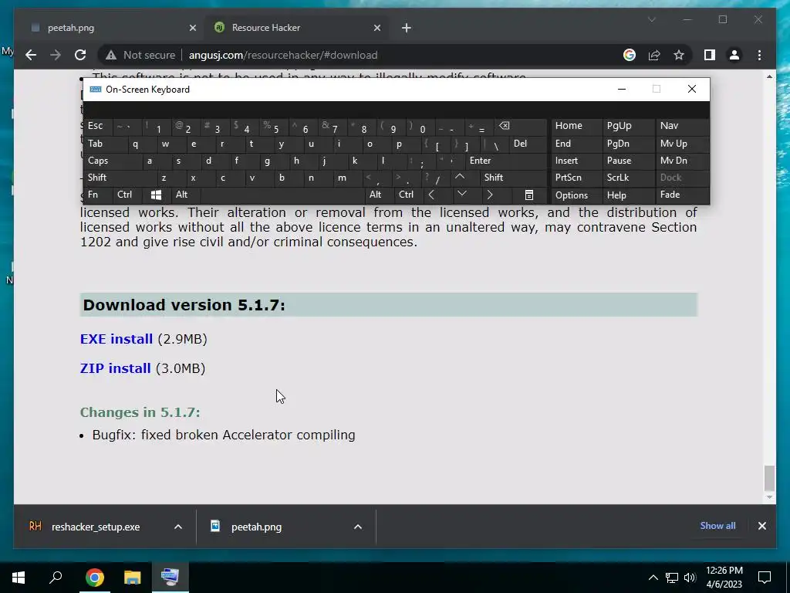Select the Resource Hacker tab
Viewport: 790px width, 593px height.
[x=297, y=28]
